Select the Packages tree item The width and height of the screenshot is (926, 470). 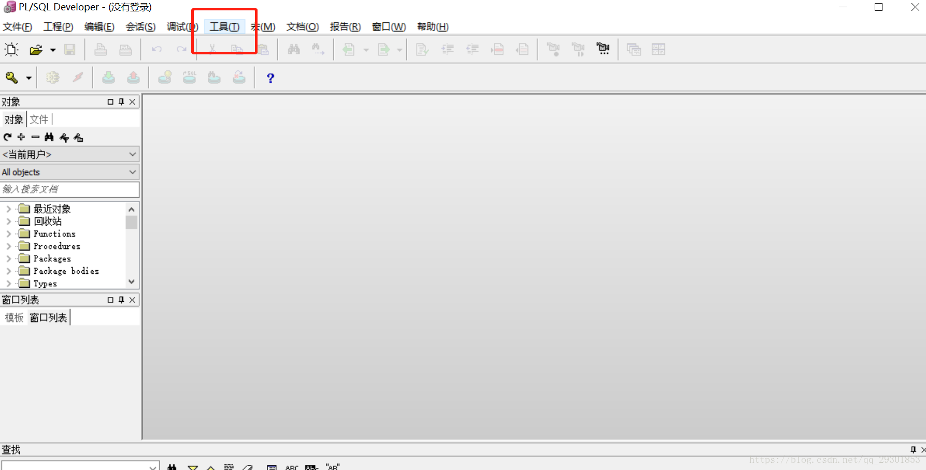[x=52, y=259]
